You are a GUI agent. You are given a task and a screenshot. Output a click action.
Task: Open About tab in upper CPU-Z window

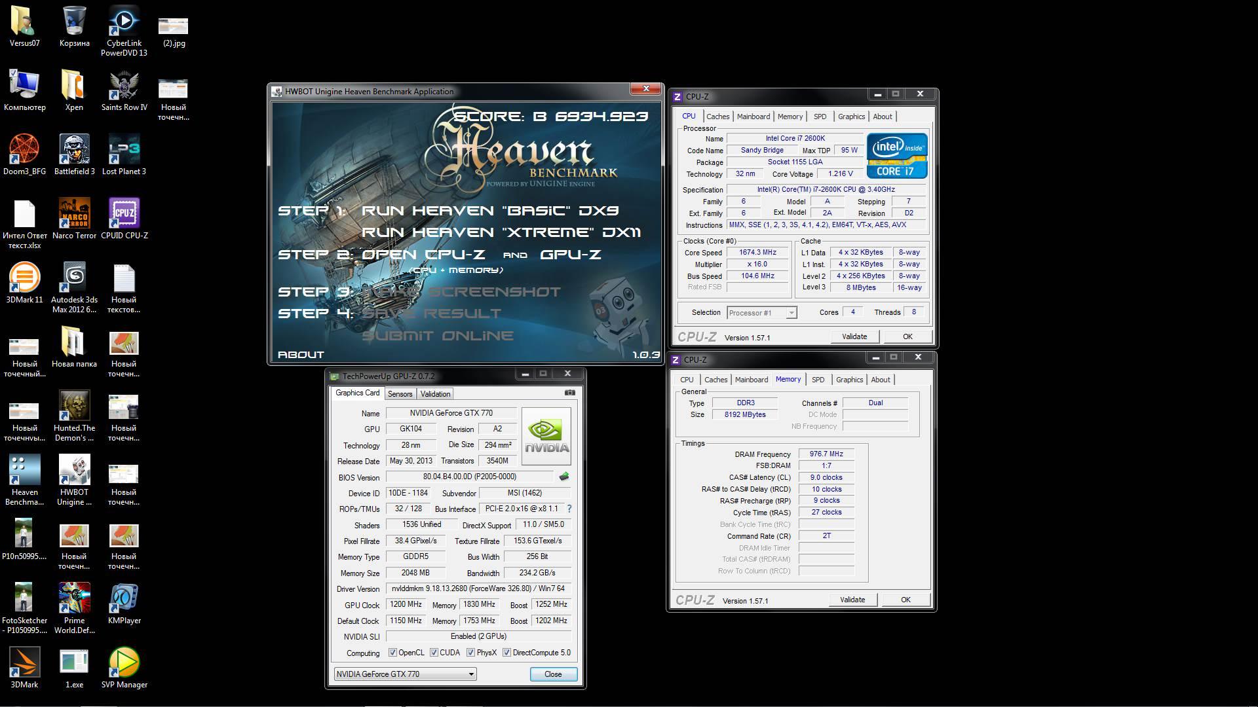[882, 117]
